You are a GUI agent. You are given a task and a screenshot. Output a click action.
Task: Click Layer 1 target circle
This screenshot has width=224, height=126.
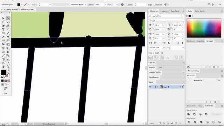click(x=181, y=87)
